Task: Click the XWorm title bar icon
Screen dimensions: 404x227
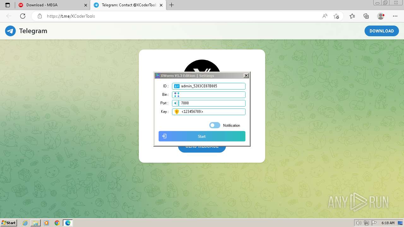Action: 157,76
